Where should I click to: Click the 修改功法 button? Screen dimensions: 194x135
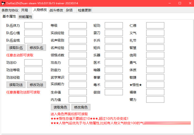(36, 85)
